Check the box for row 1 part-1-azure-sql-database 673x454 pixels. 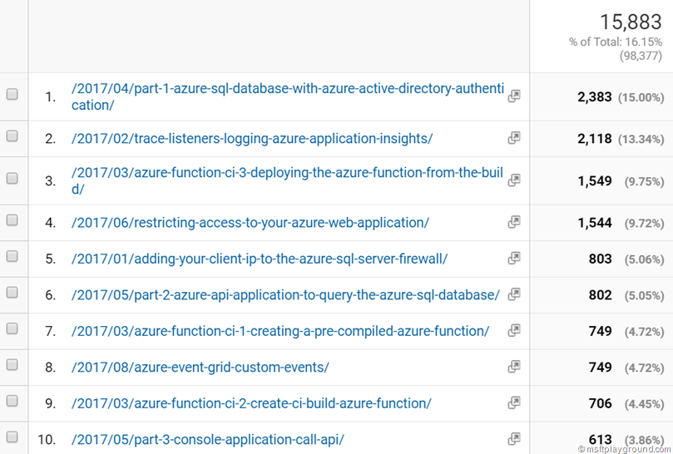12,94
